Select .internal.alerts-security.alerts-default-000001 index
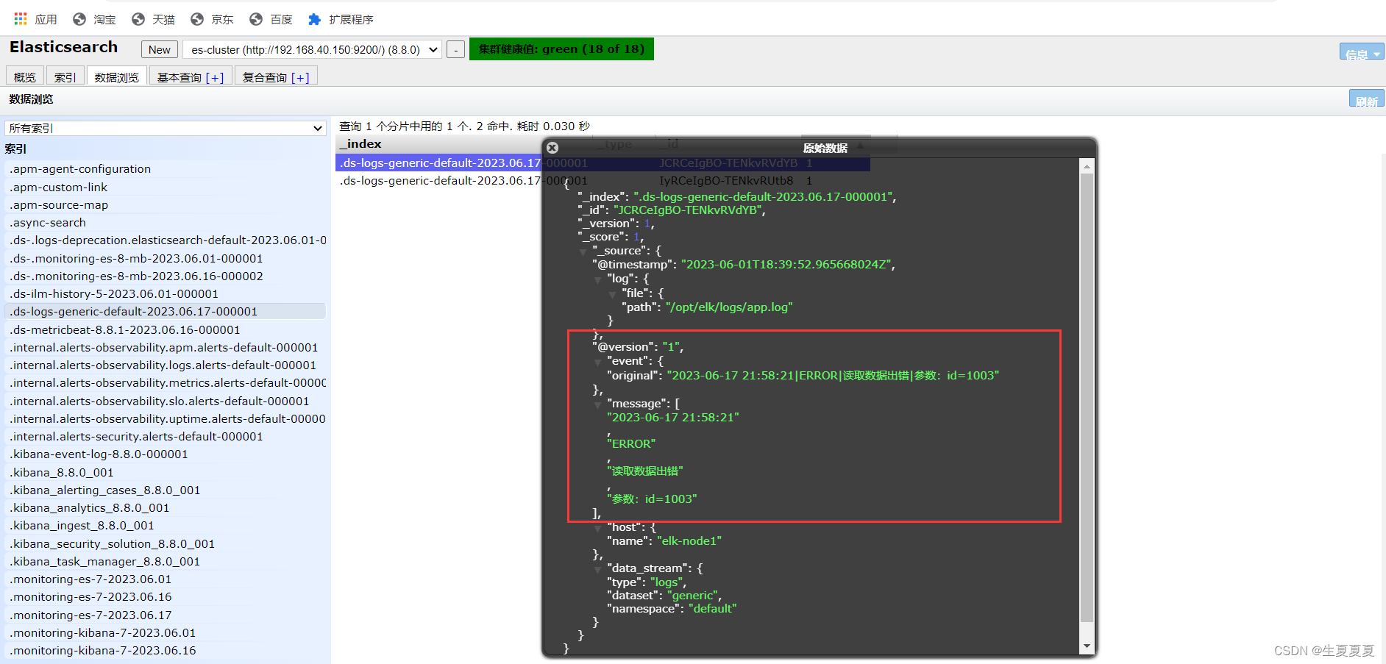The height and width of the screenshot is (664, 1386). 165,436
